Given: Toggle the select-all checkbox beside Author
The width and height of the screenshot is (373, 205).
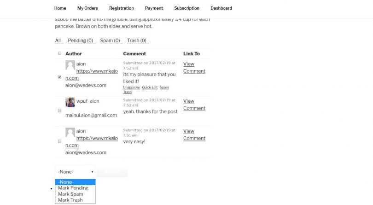Looking at the screenshot, I should click(x=59, y=53).
